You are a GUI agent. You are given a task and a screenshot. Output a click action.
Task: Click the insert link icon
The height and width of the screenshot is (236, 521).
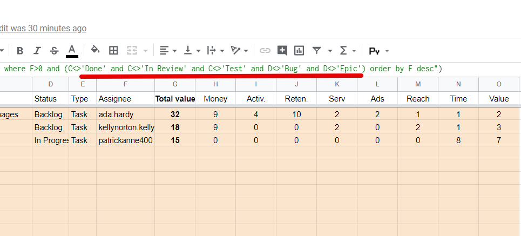(x=265, y=51)
